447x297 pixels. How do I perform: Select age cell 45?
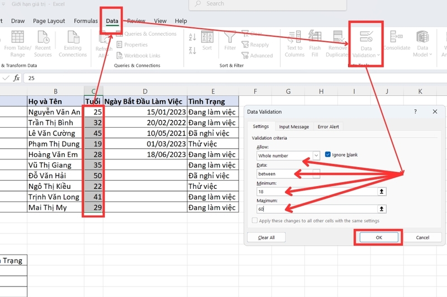click(93, 133)
